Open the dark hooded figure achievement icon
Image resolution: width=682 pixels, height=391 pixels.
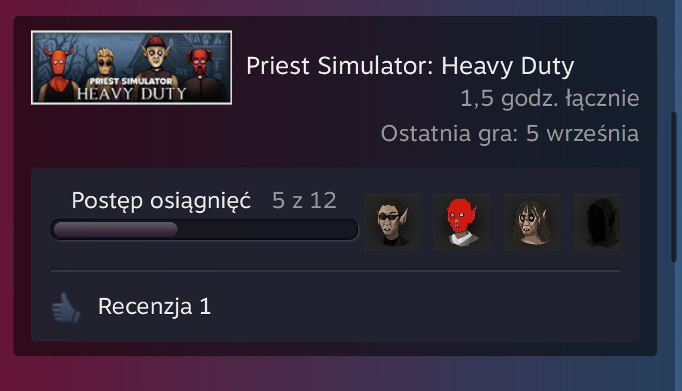tap(597, 222)
